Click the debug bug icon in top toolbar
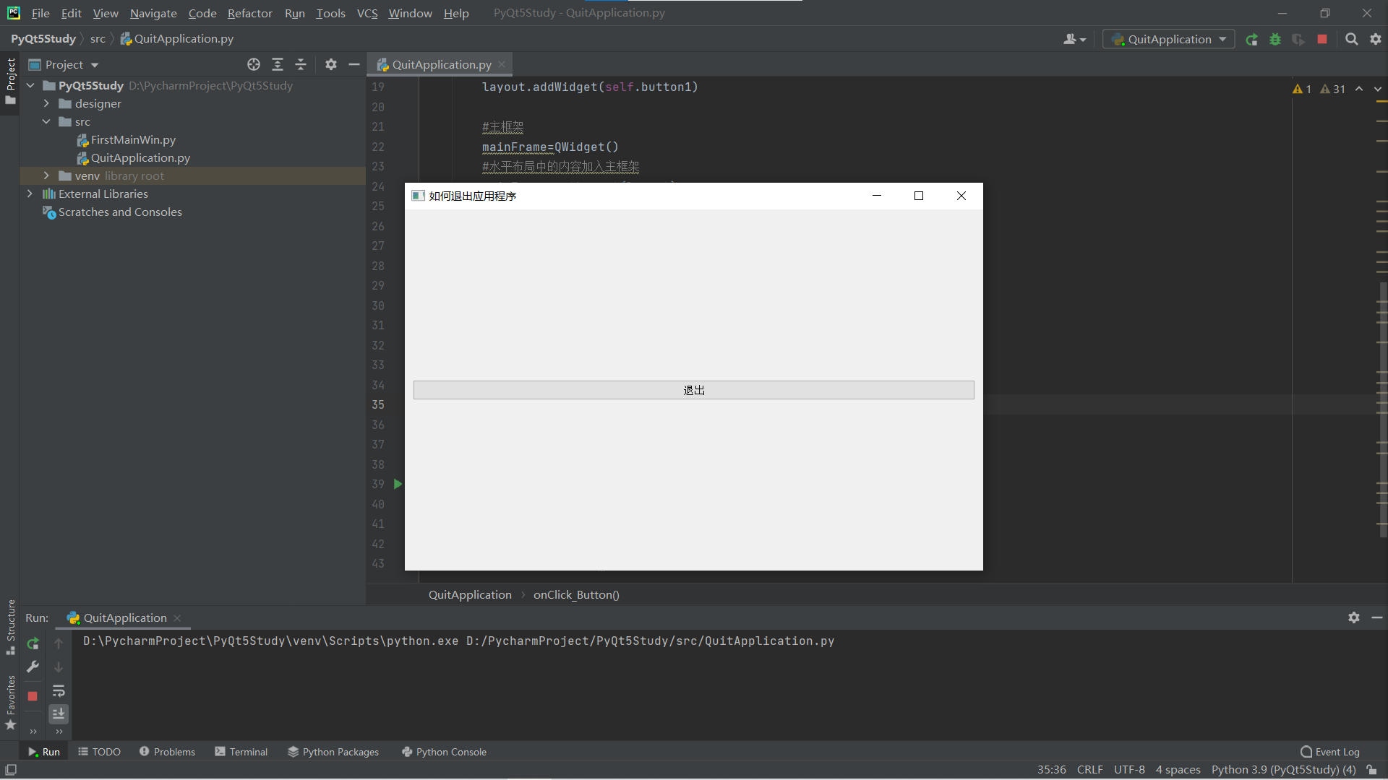1388x780 pixels. pyautogui.click(x=1275, y=40)
